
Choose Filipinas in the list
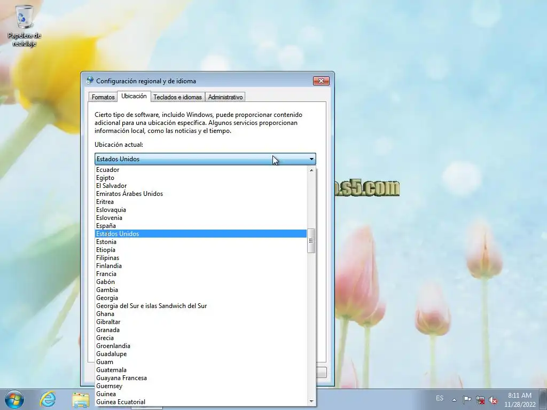pyautogui.click(x=201, y=258)
